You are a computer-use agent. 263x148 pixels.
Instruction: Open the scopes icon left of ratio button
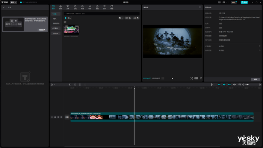point(192,78)
